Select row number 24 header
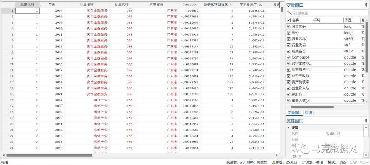The width and height of the screenshot is (370, 165). (8, 148)
